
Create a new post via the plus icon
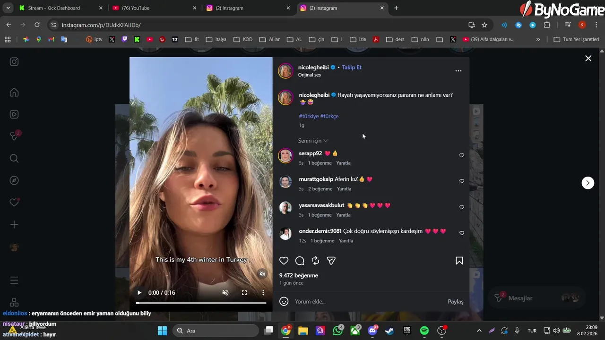[14, 225]
